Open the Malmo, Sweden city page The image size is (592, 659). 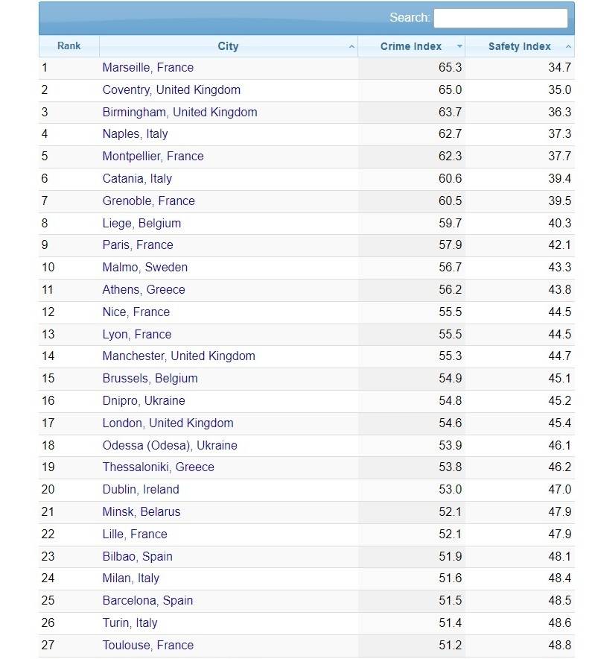(x=145, y=268)
